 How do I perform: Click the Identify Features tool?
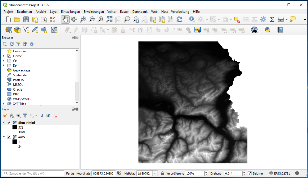(192, 19)
